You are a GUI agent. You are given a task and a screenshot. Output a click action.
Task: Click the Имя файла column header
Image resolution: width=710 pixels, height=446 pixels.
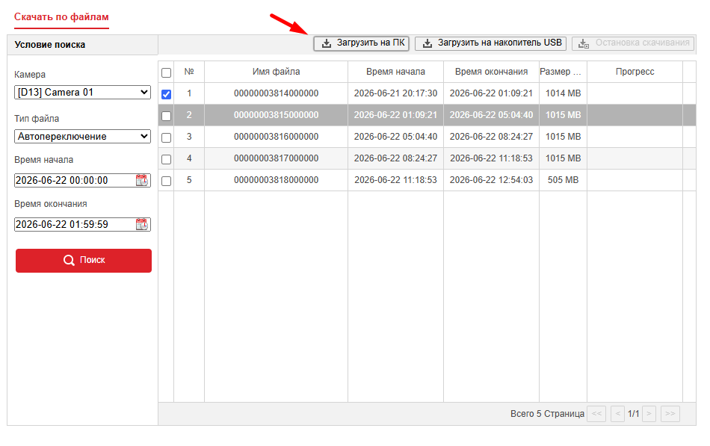[x=277, y=72]
